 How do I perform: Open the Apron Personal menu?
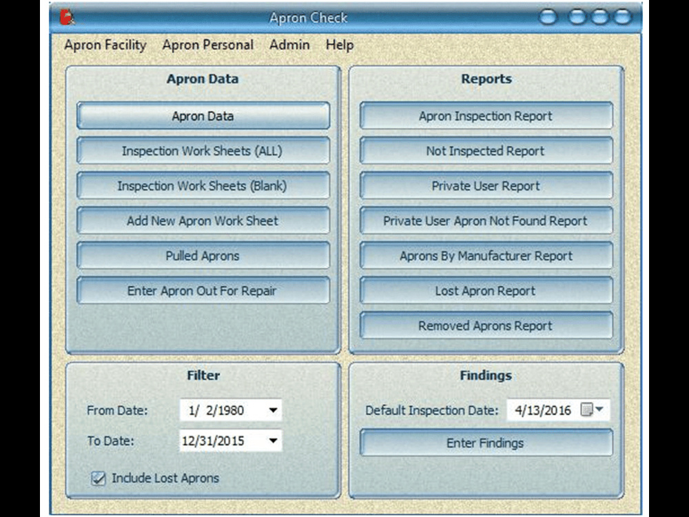click(x=208, y=45)
